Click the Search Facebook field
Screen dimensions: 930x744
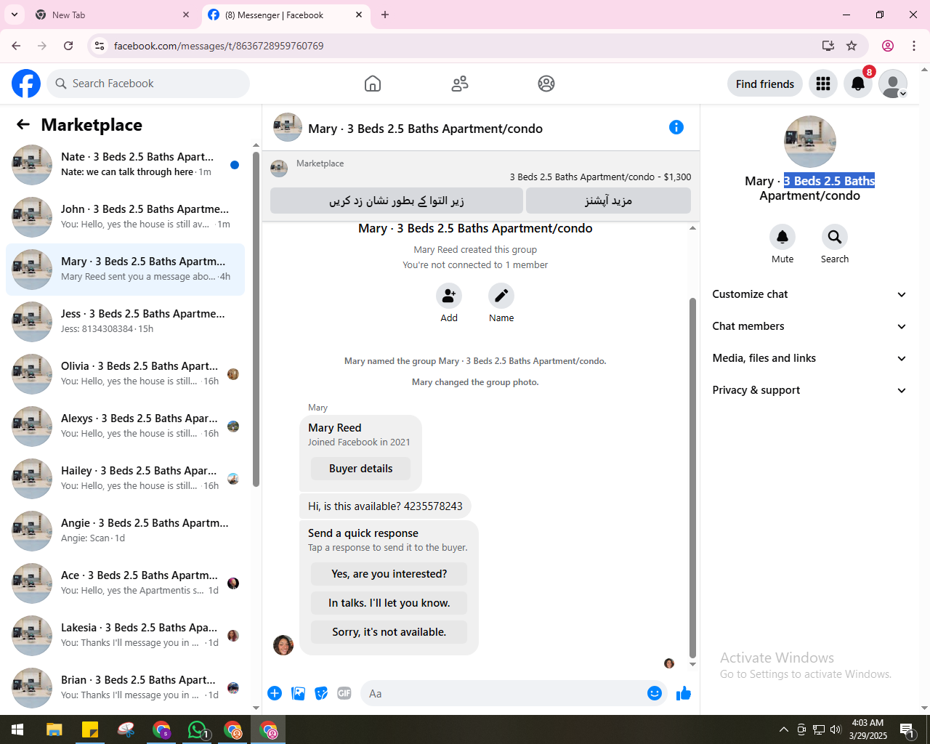click(148, 84)
